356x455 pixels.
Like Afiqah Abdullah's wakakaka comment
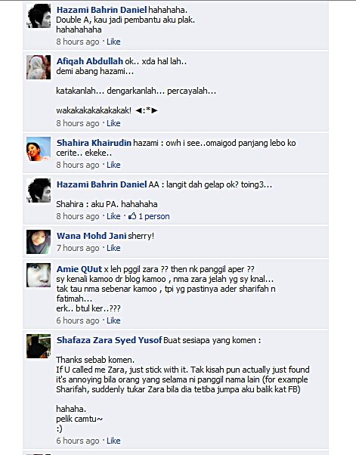[113, 123]
